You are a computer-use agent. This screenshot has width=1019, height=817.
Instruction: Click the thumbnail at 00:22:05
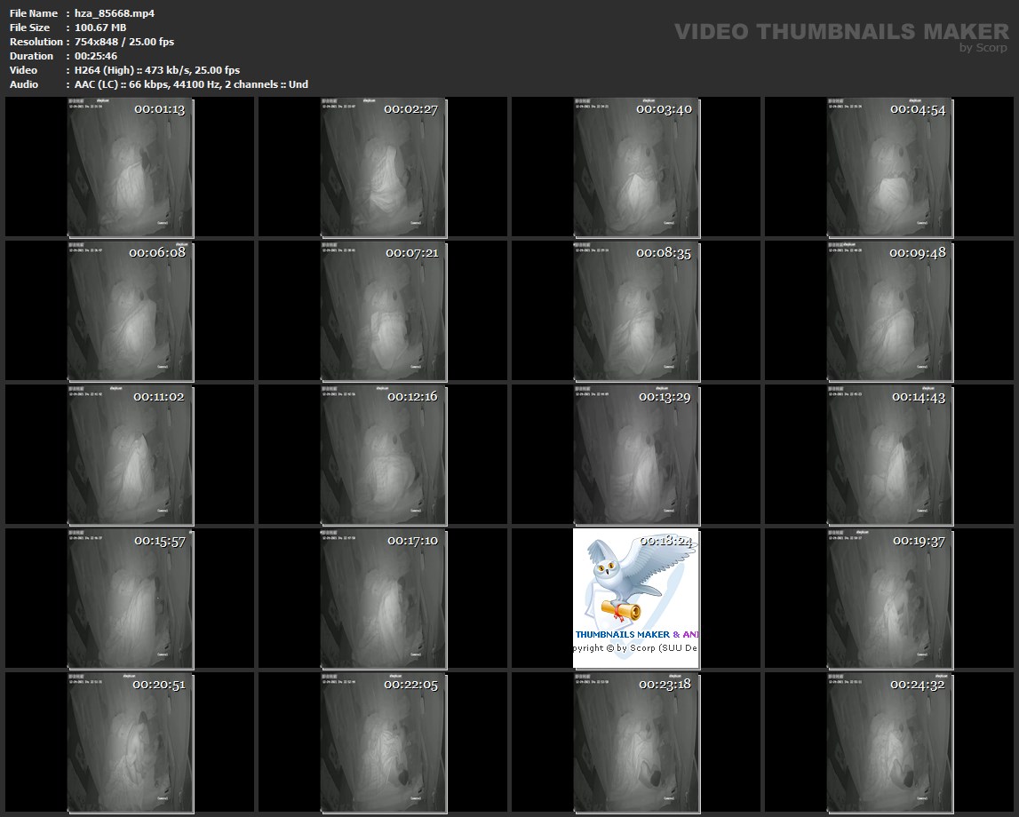click(383, 742)
